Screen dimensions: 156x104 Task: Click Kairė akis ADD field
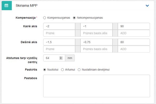pos(133,33)
